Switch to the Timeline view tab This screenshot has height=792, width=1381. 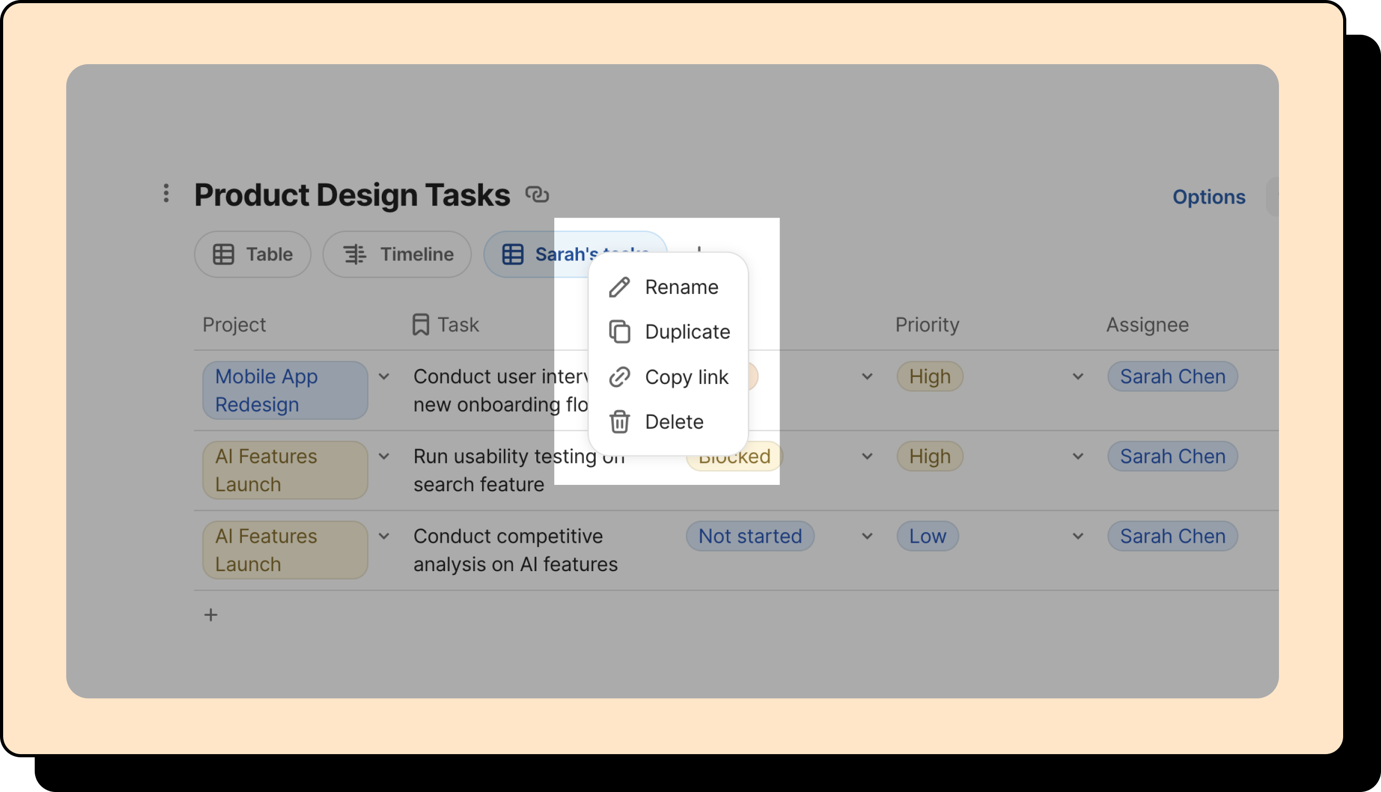[397, 254]
